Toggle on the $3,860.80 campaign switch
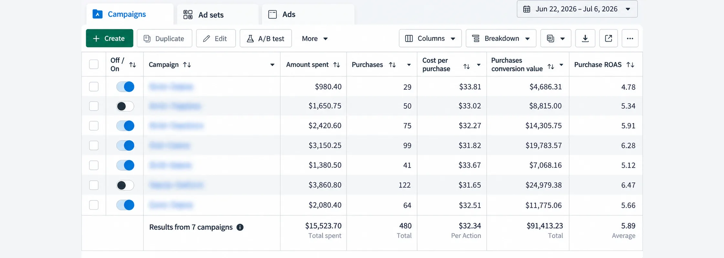The image size is (724, 258). [x=125, y=185]
